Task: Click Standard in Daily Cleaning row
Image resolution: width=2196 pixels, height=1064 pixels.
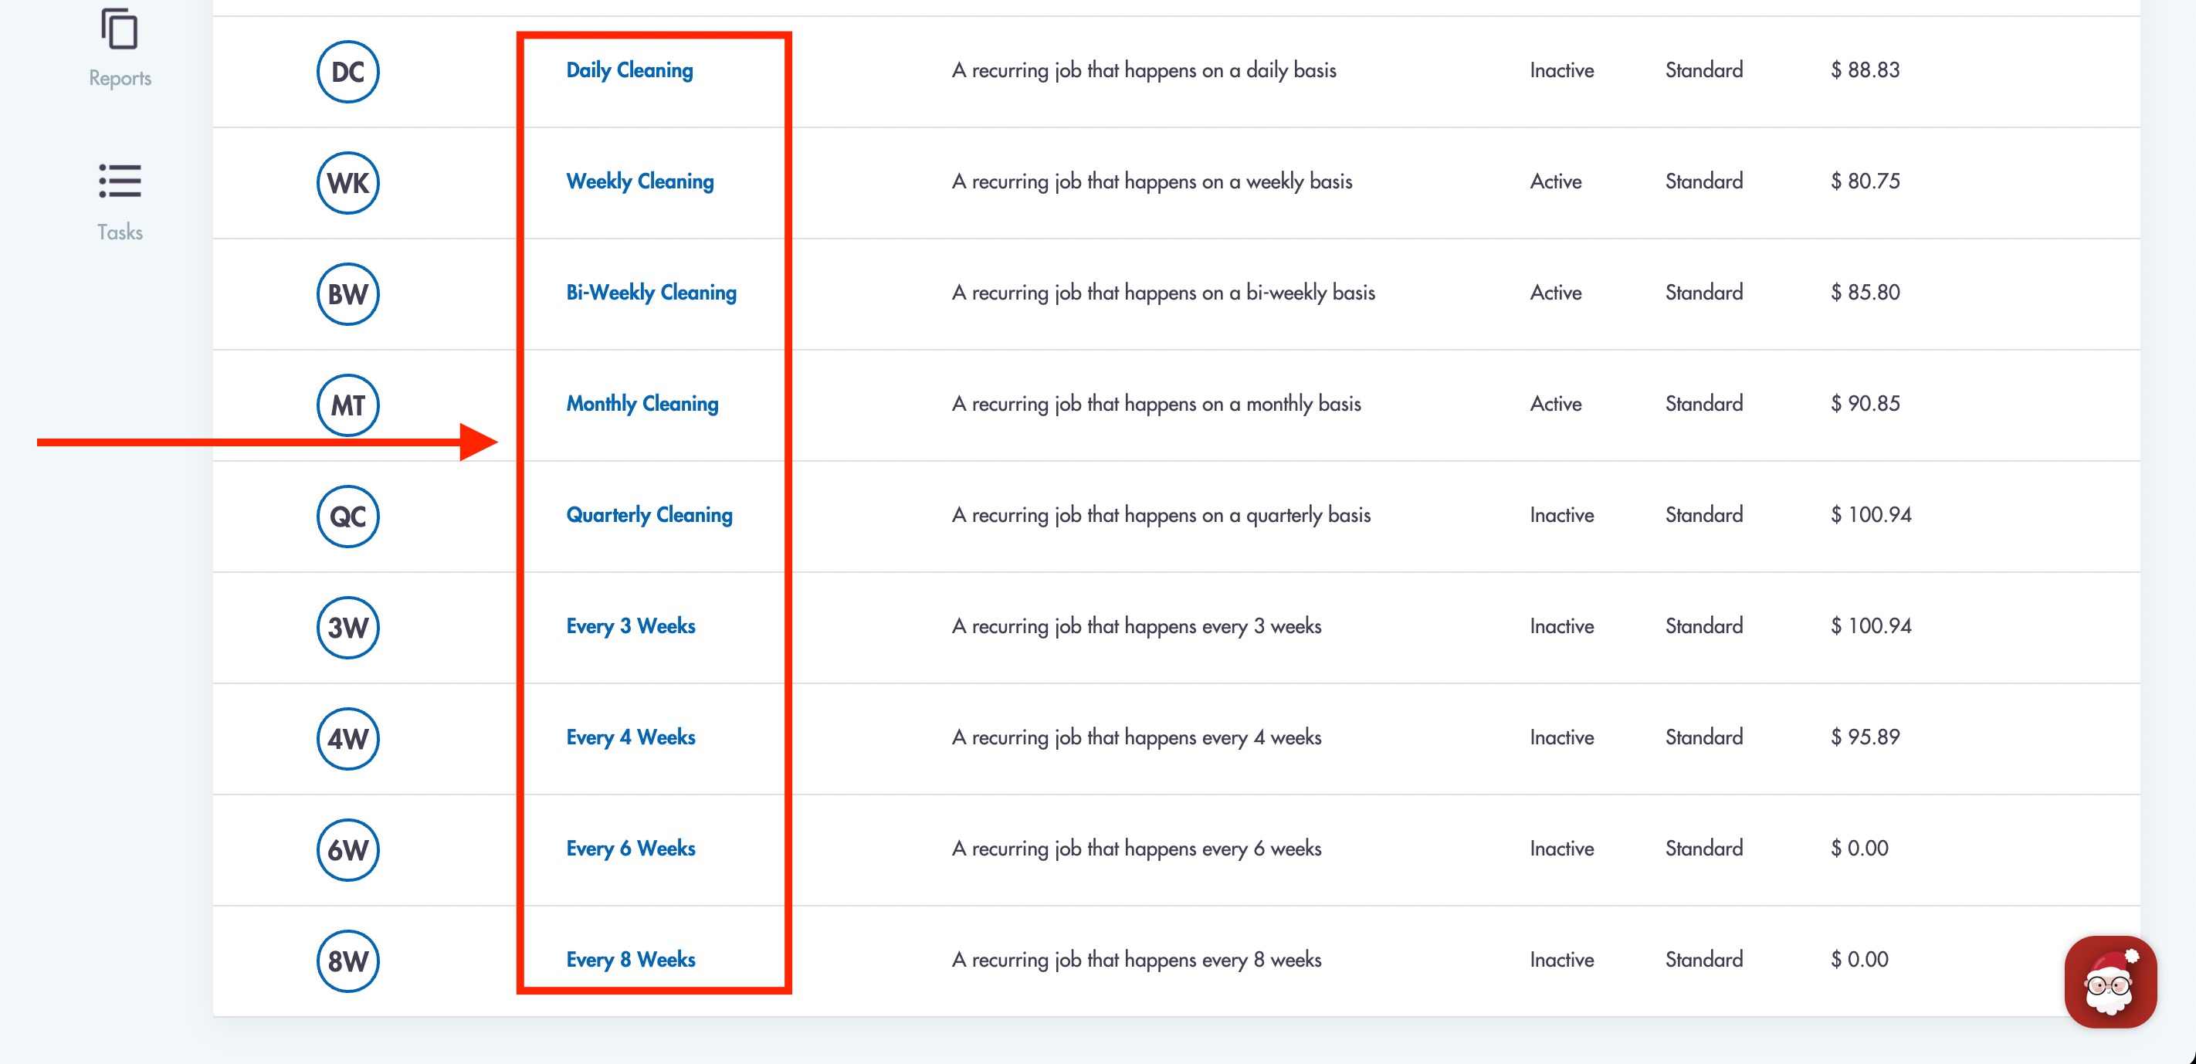Action: [1704, 70]
